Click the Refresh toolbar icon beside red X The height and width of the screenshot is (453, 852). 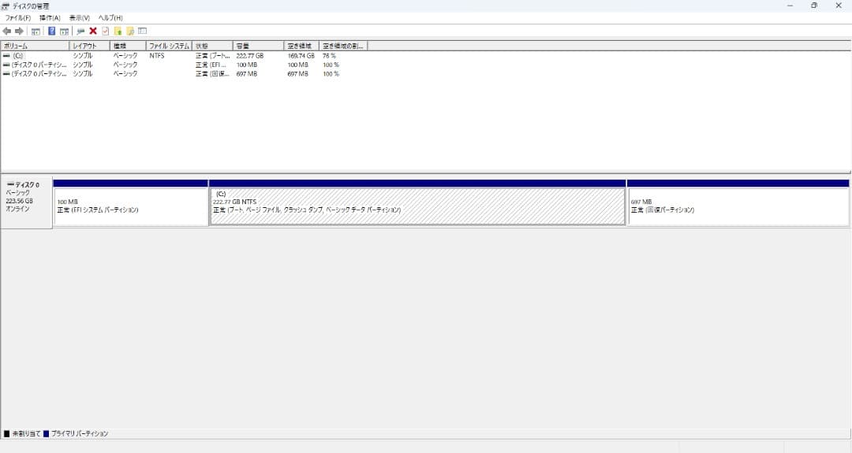coord(80,32)
